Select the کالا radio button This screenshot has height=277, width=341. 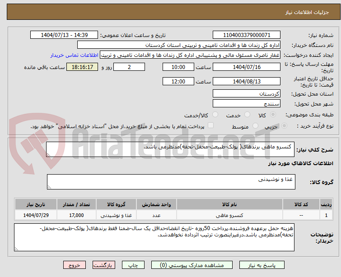point(273,115)
